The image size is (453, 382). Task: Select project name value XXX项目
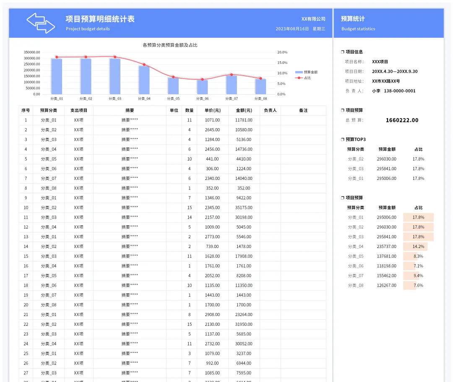tap(380, 62)
